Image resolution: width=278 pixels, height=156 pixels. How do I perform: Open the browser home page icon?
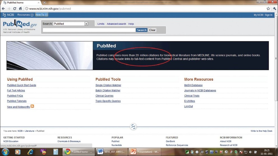point(20,8)
